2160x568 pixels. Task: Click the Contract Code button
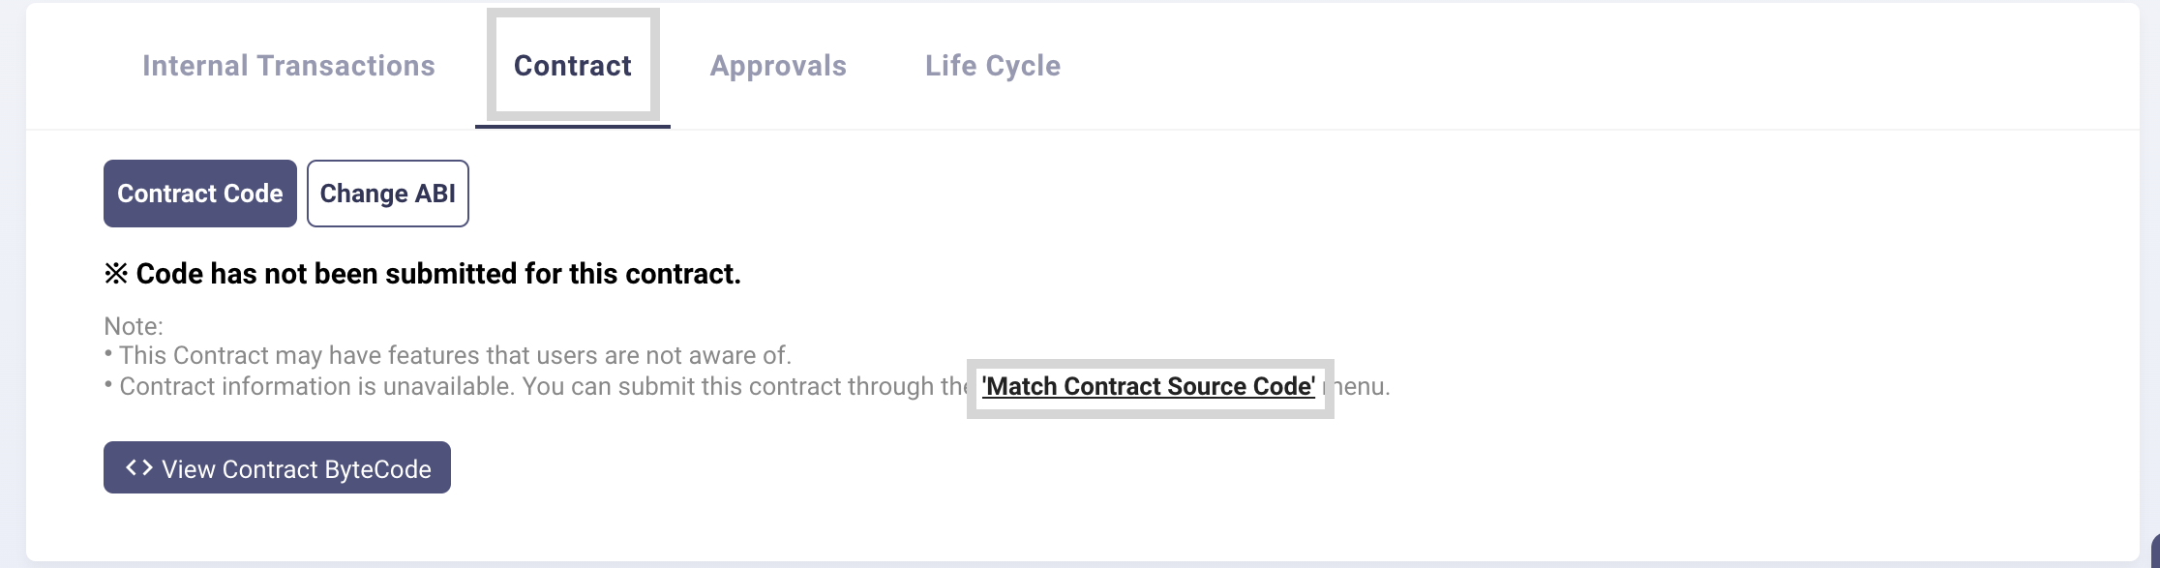(x=199, y=194)
